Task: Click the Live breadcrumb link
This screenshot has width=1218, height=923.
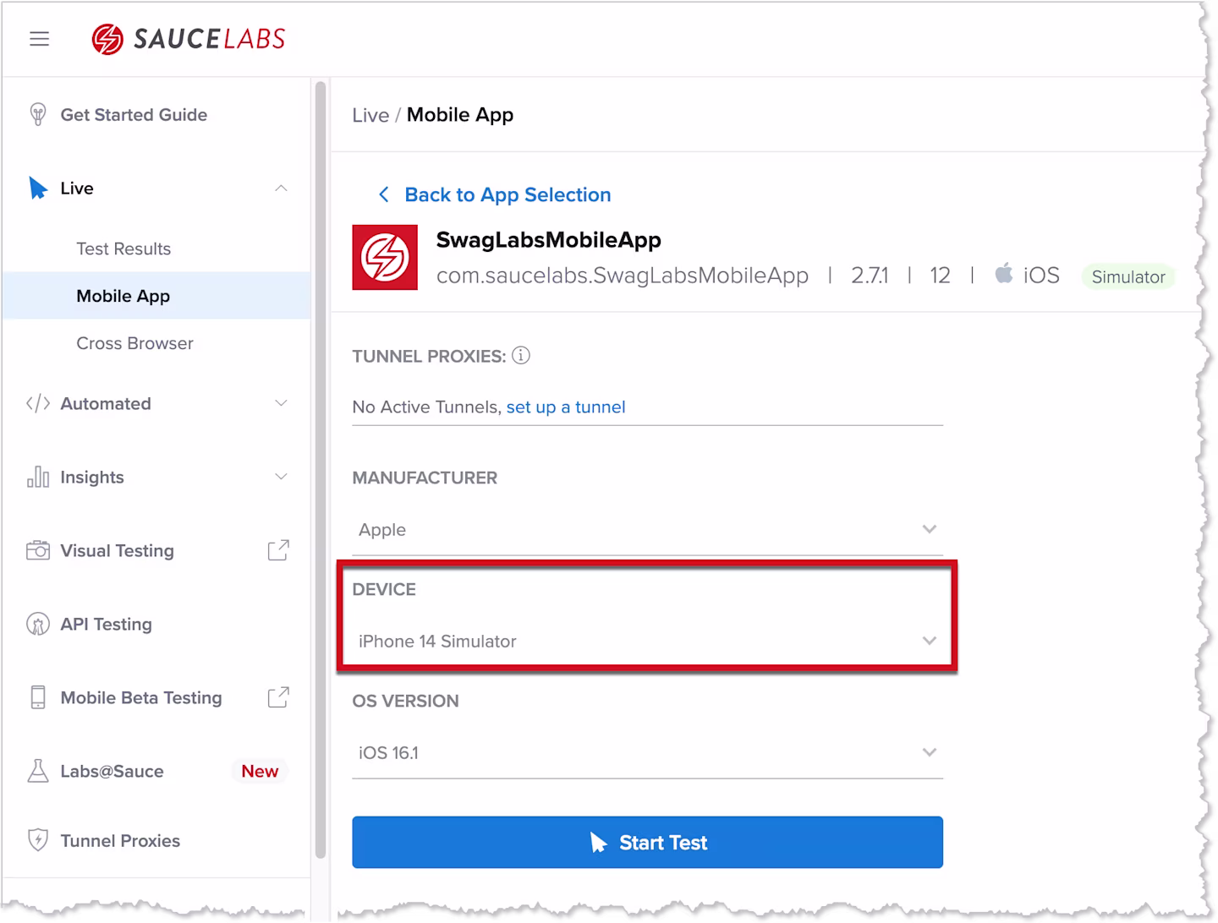Action: [x=370, y=115]
